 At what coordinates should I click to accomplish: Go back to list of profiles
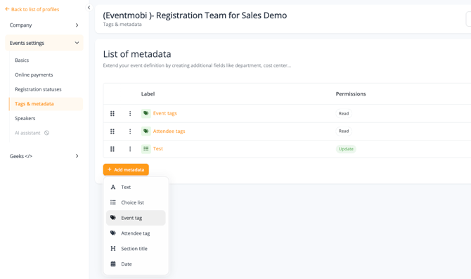pyautogui.click(x=32, y=9)
